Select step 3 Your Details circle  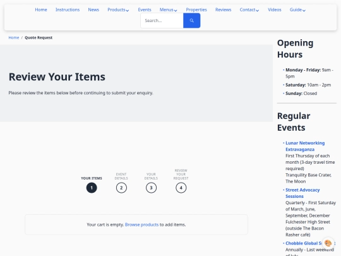coord(151,188)
